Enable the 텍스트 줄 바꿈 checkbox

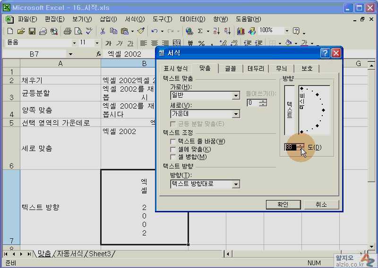click(173, 142)
